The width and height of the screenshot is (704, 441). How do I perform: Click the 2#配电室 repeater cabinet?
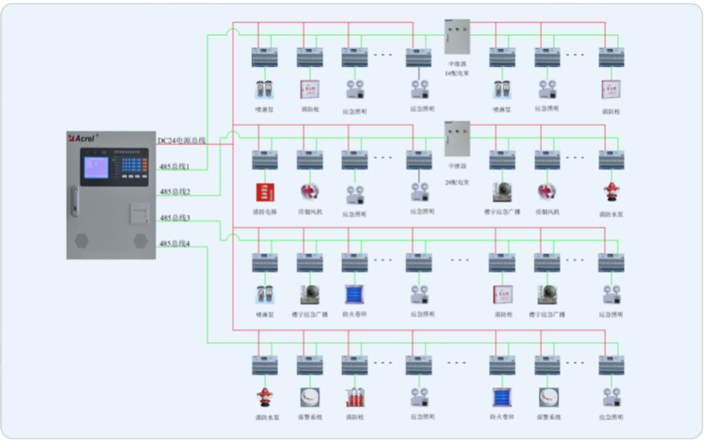457,140
